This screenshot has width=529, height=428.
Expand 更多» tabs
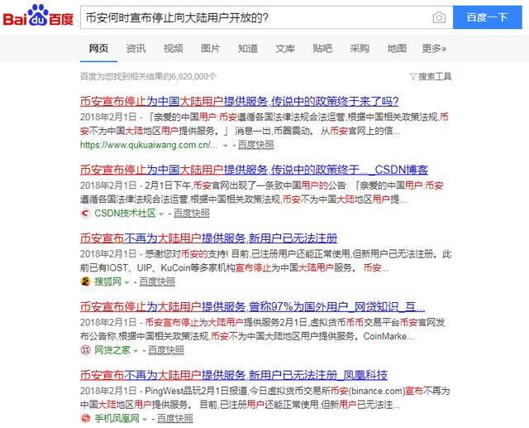[434, 49]
